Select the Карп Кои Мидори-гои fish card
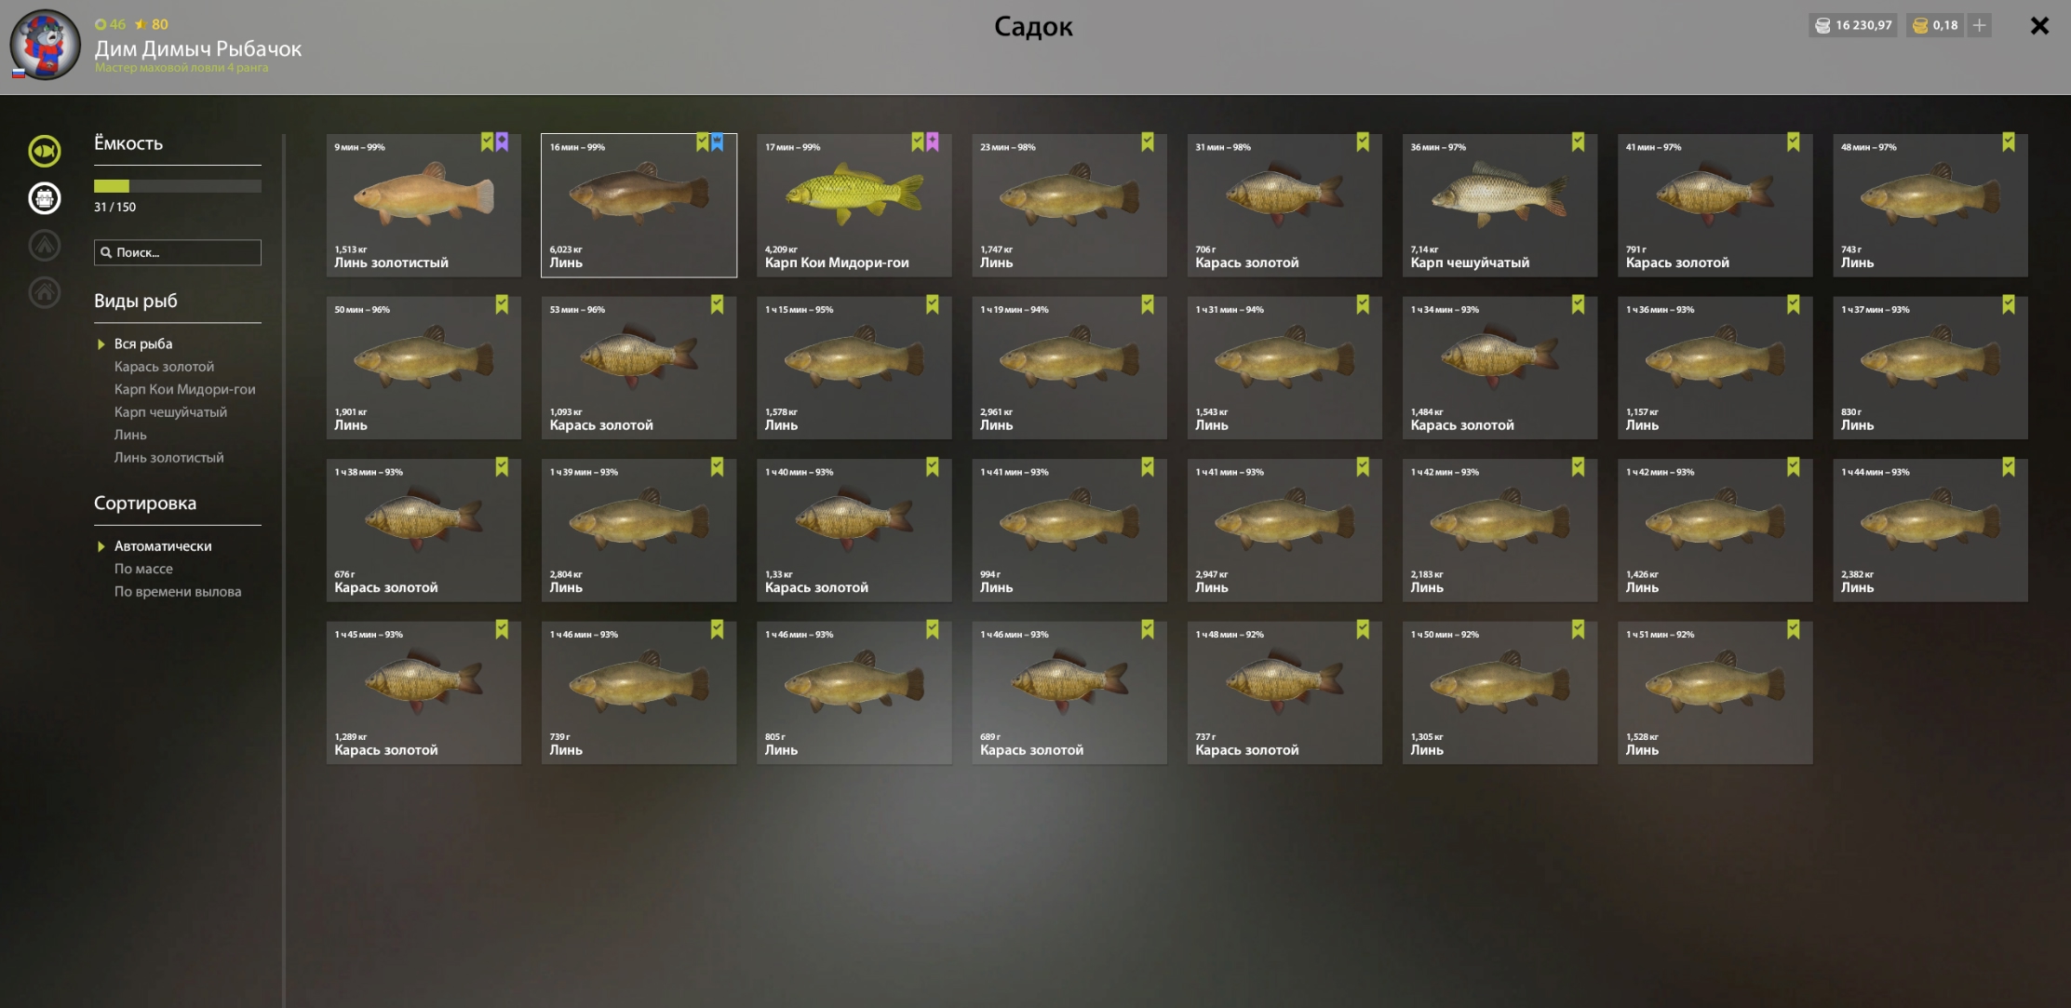This screenshot has height=1008, width=2071. 854,205
